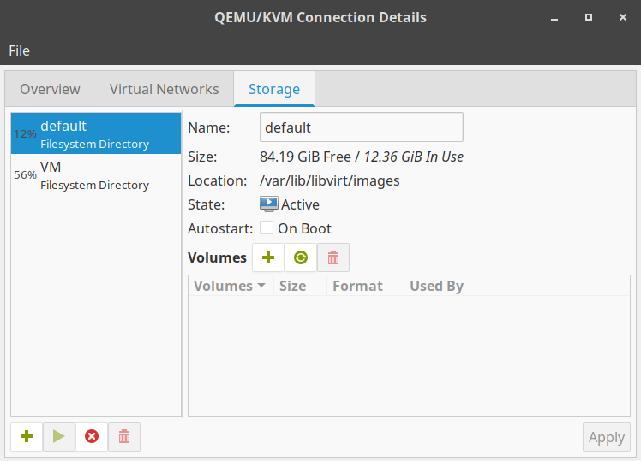The width and height of the screenshot is (641, 461).
Task: Click the Size column header
Action: coord(292,286)
